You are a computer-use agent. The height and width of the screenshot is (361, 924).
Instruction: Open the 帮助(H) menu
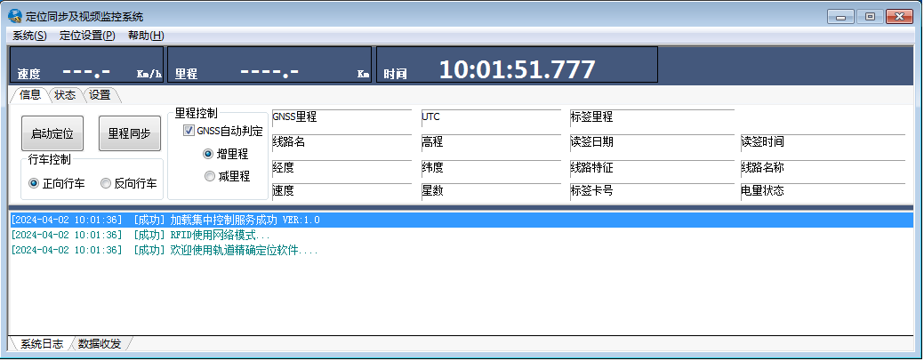tap(146, 36)
